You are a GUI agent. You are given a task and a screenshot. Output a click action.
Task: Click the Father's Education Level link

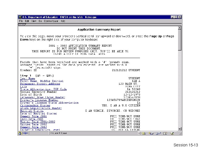[x=40, y=130]
